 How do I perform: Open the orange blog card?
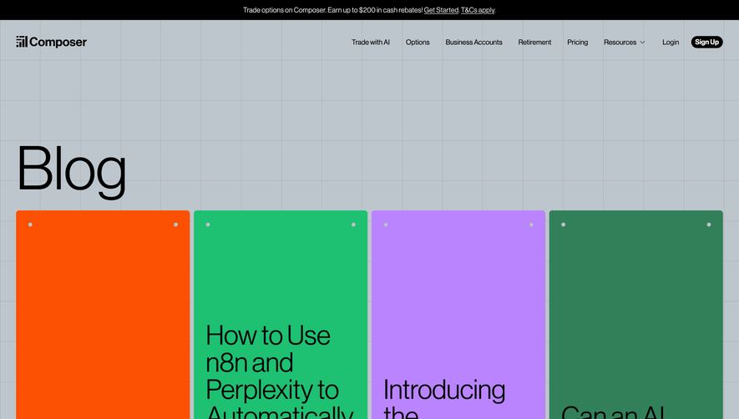tap(103, 315)
